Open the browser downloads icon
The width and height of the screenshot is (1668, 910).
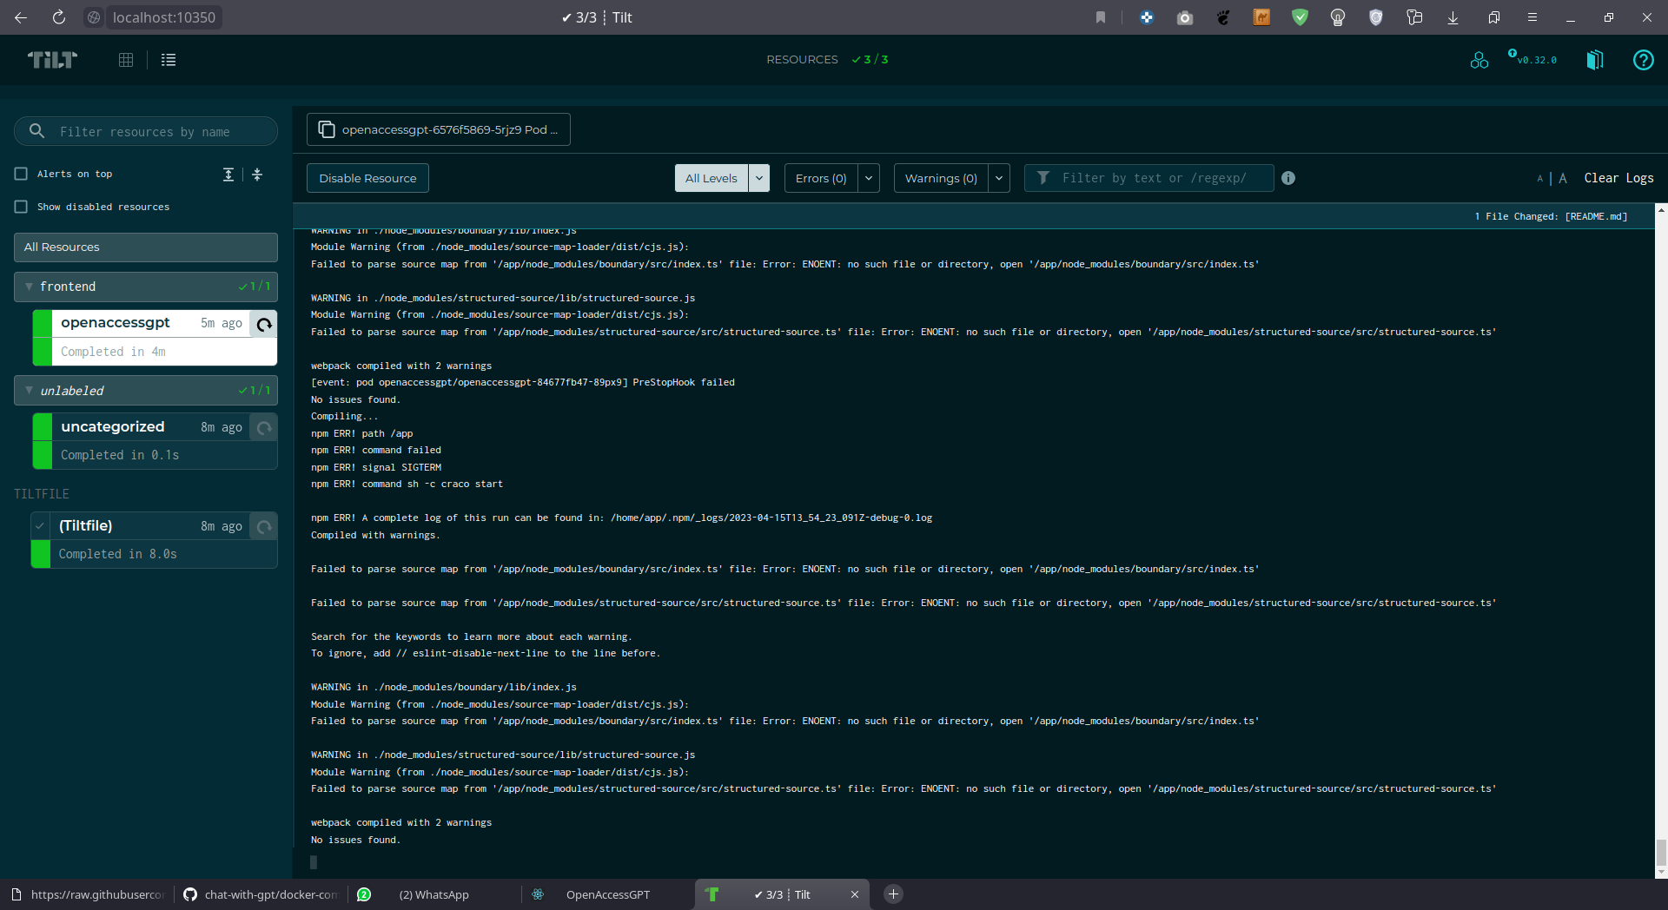click(1453, 17)
